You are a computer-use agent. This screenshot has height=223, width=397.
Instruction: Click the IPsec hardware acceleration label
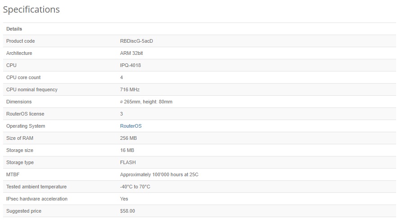click(37, 199)
